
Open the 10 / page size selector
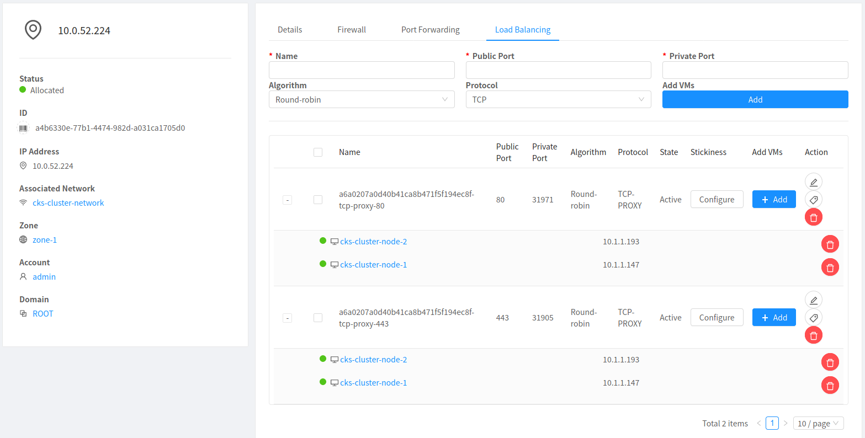tap(818, 423)
